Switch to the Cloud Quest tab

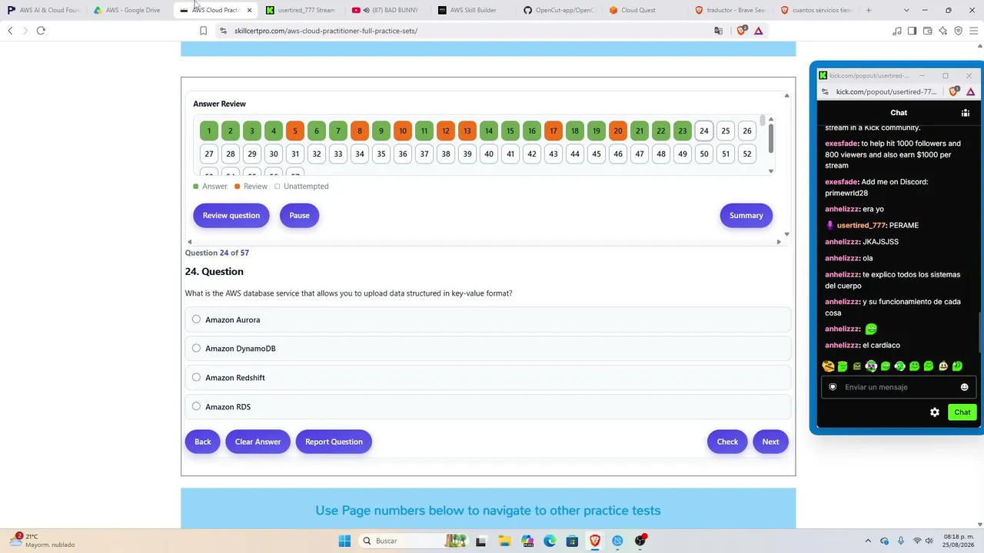(x=646, y=10)
